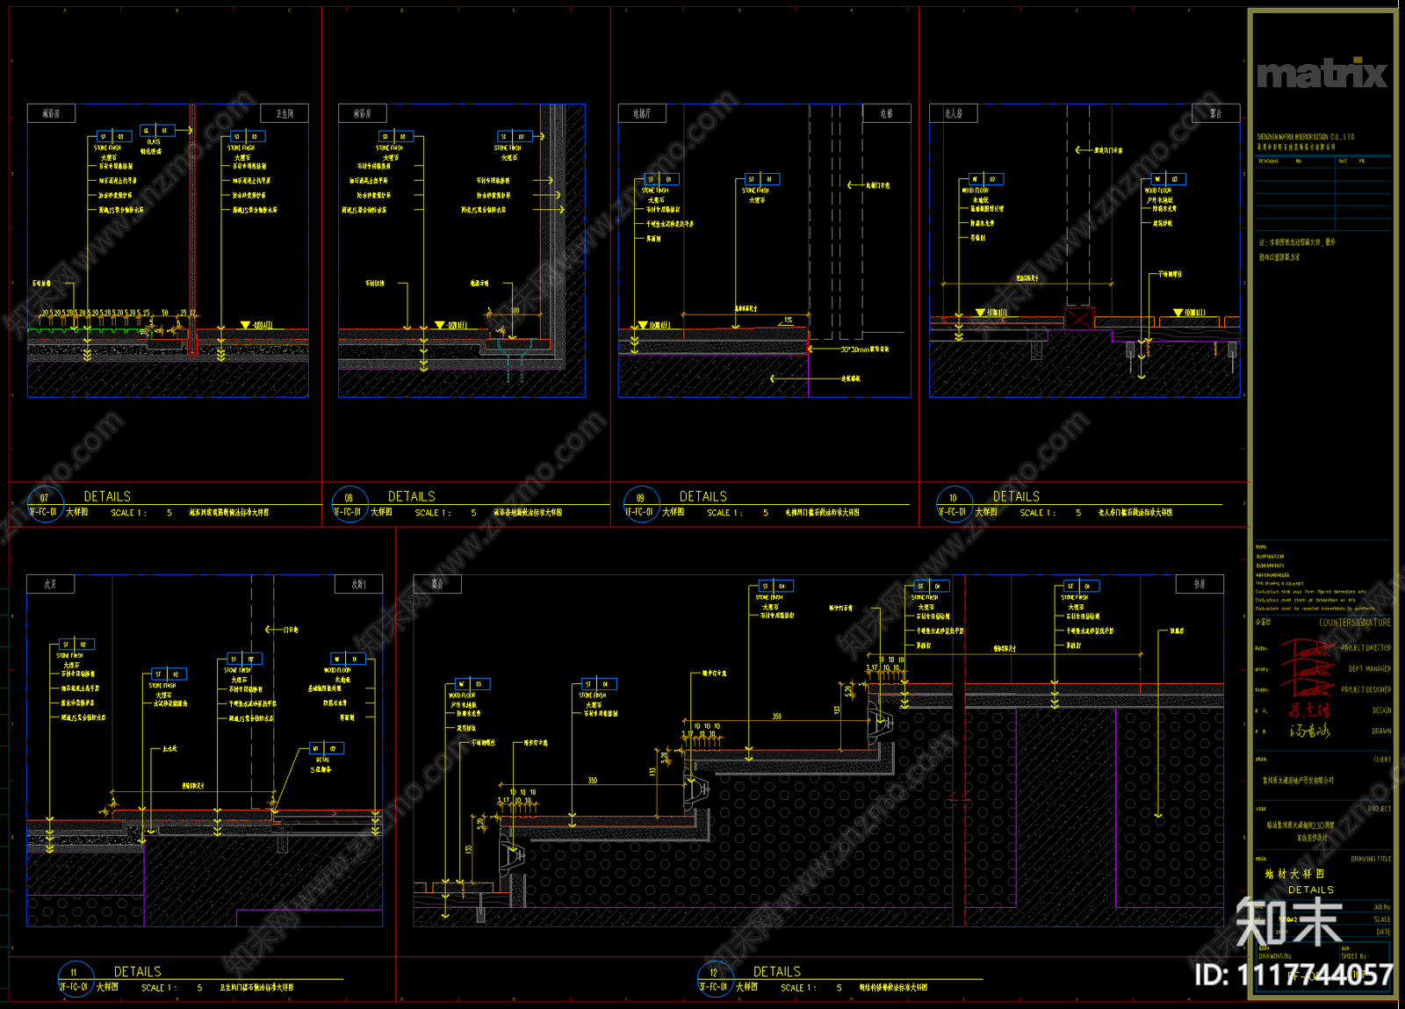
Task: Click the 30*30mm annotation in detail 09
Action: [x=864, y=350]
